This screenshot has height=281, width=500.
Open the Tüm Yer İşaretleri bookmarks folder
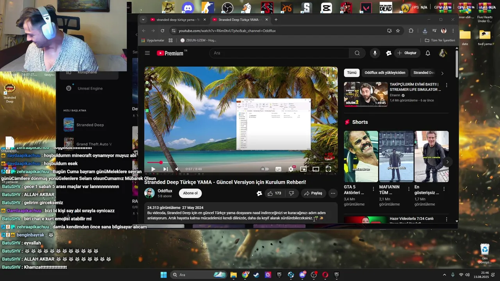(440, 40)
